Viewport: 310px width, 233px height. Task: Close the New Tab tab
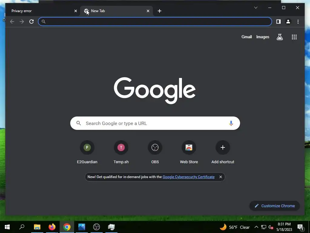point(148,11)
